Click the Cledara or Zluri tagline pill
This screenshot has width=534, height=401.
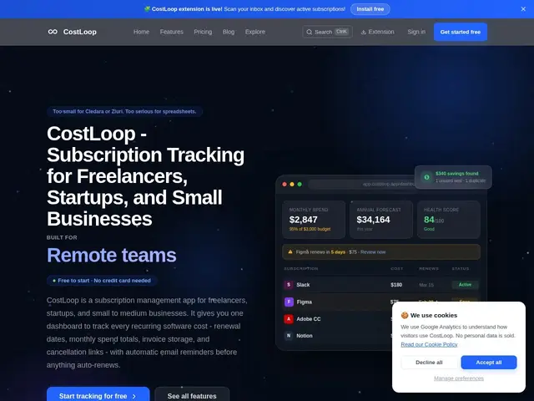[x=124, y=111]
